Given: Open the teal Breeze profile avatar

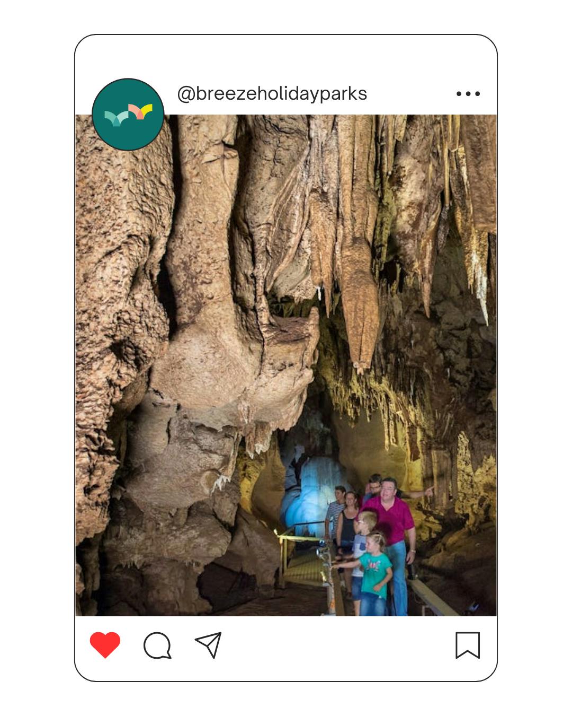Looking at the screenshot, I should point(128,115).
